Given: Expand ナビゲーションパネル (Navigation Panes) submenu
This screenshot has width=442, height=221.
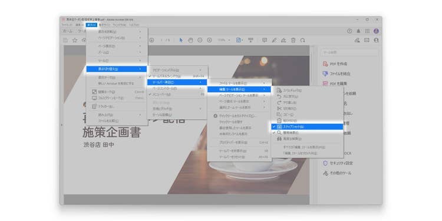Looking at the screenshot, I should [x=177, y=70].
